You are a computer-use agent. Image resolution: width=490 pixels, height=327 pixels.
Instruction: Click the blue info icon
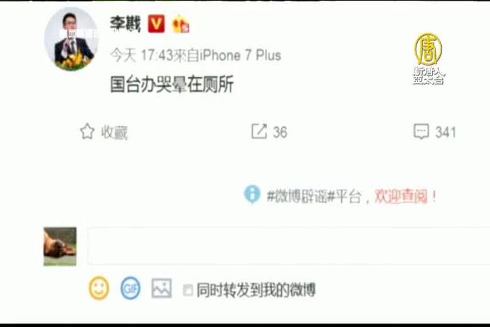[x=252, y=194]
